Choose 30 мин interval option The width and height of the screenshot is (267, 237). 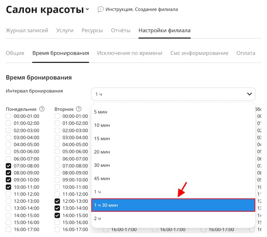coord(173,165)
